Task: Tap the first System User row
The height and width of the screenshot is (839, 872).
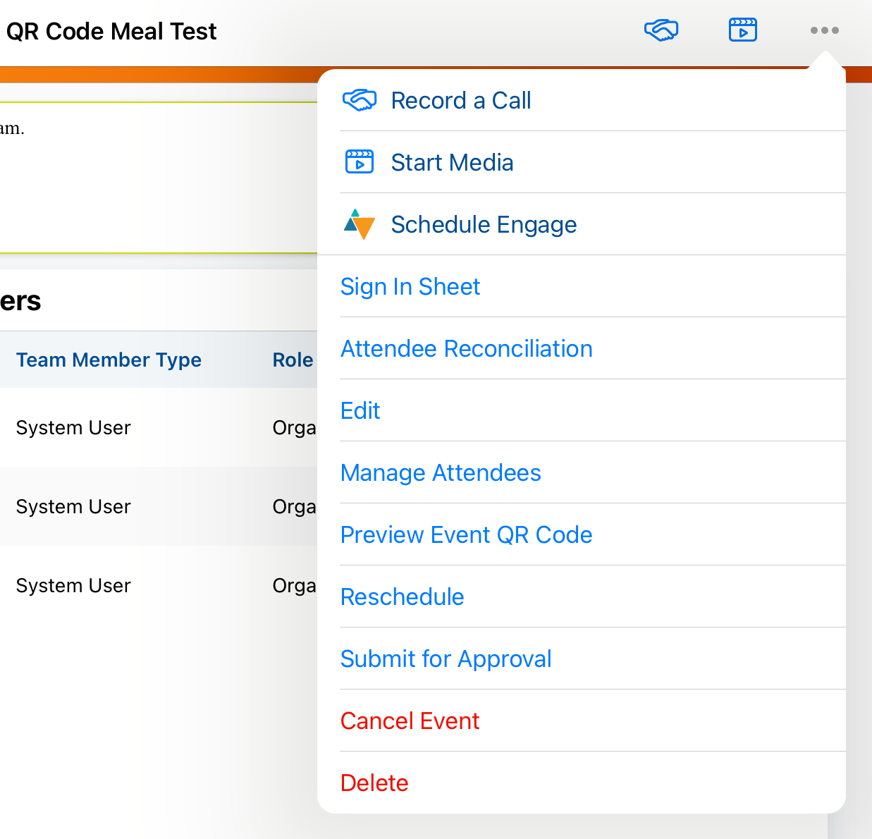Action: (x=73, y=428)
